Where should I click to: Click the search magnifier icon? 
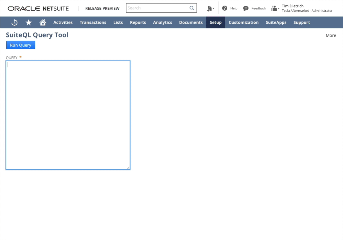pos(192,8)
